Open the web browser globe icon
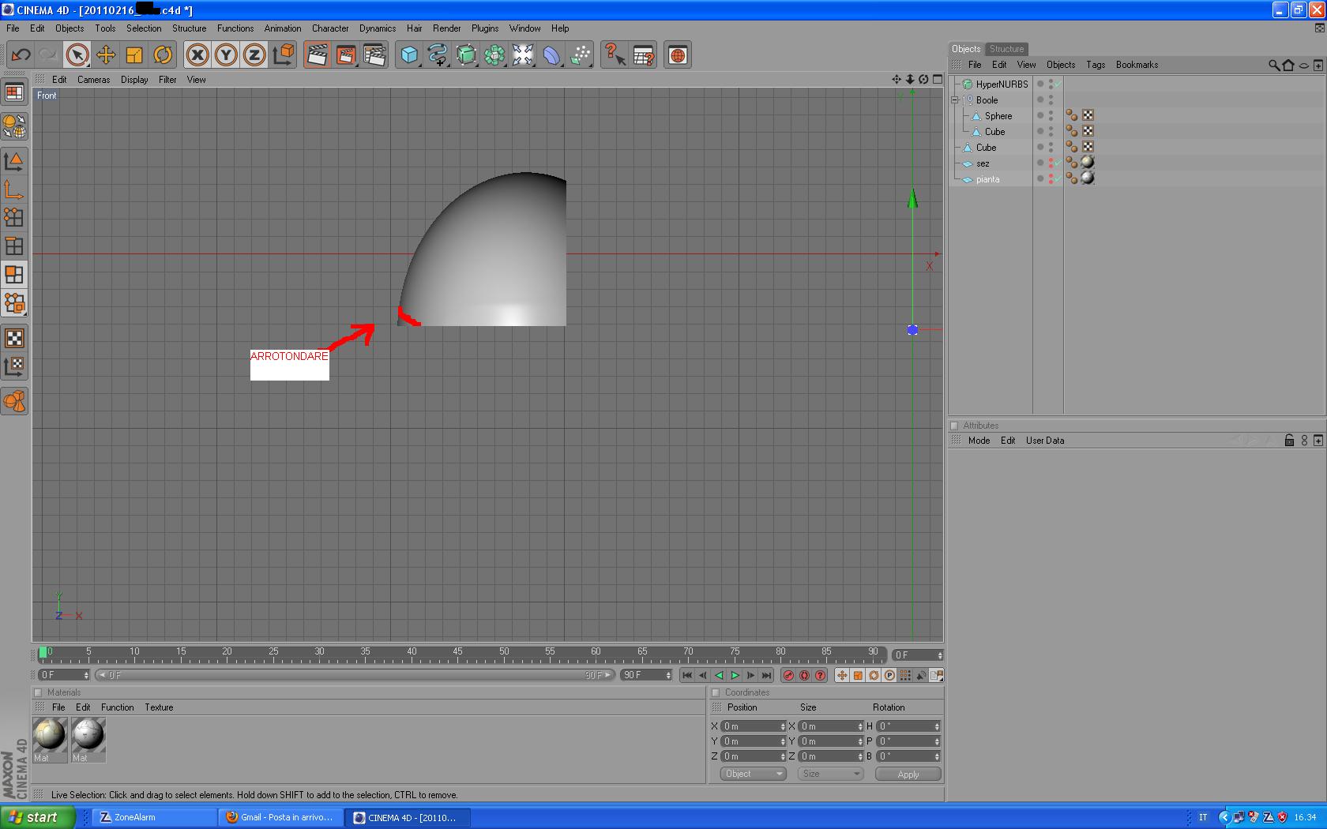This screenshot has height=829, width=1327. pyautogui.click(x=678, y=55)
